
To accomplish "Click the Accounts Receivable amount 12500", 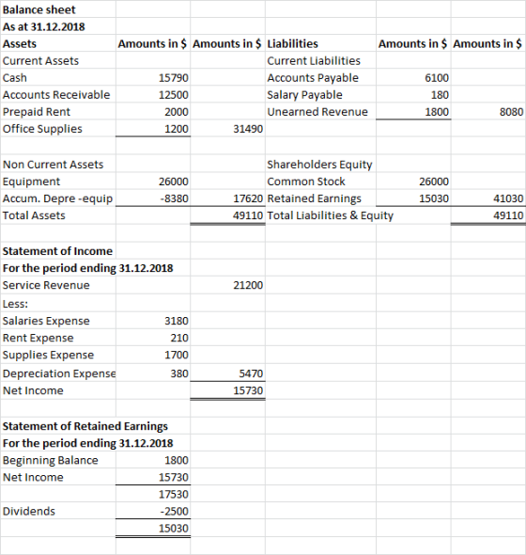I will coord(173,94).
